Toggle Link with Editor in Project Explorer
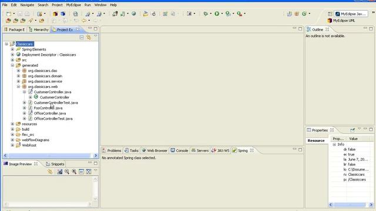 click(89, 38)
